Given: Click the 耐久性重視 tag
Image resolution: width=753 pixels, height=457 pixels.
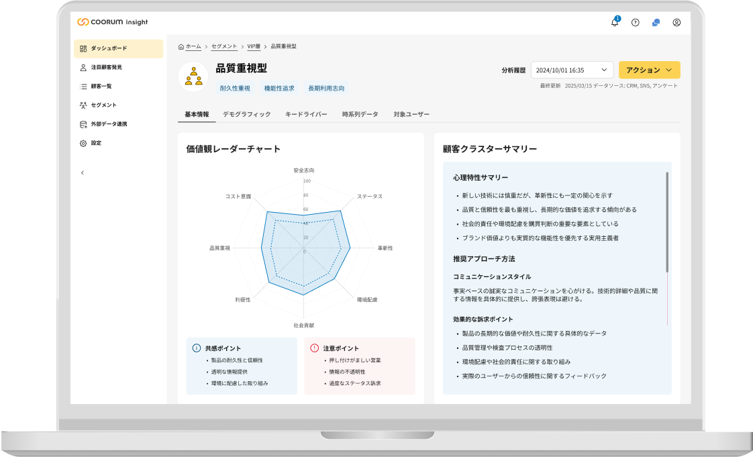Looking at the screenshot, I should [x=235, y=89].
